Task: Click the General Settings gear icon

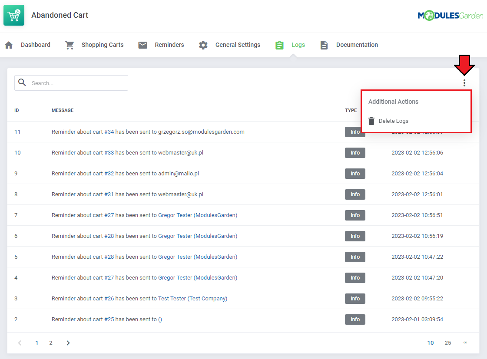Action: (203, 45)
